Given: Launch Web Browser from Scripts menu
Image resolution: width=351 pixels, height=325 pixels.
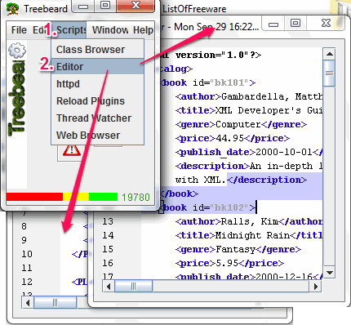Looking at the screenshot, I should click(97, 136).
